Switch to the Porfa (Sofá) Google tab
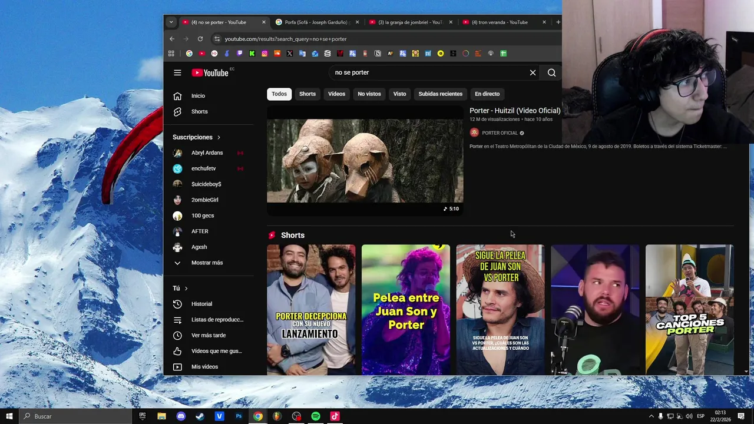The width and height of the screenshot is (754, 424). tap(316, 22)
